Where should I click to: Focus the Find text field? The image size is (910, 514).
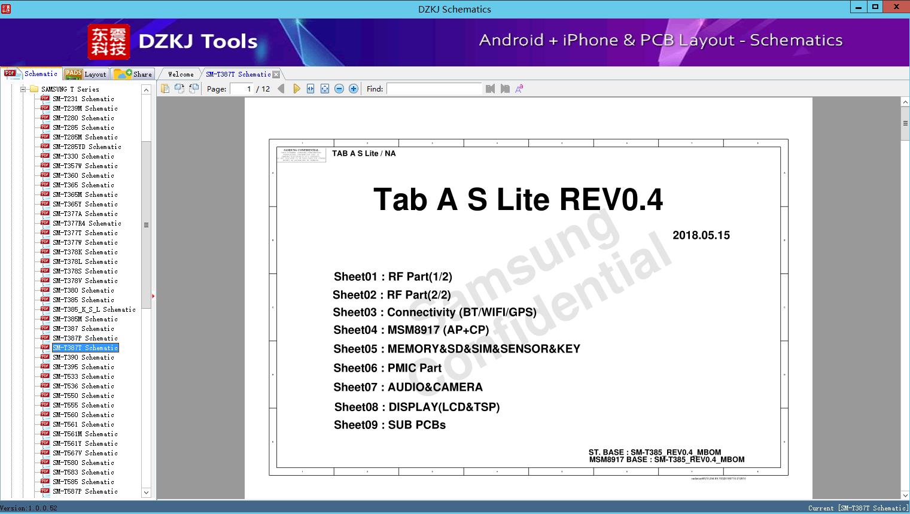434,89
